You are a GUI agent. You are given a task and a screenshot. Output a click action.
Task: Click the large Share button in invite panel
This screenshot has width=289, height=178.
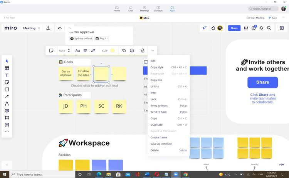coord(263,82)
